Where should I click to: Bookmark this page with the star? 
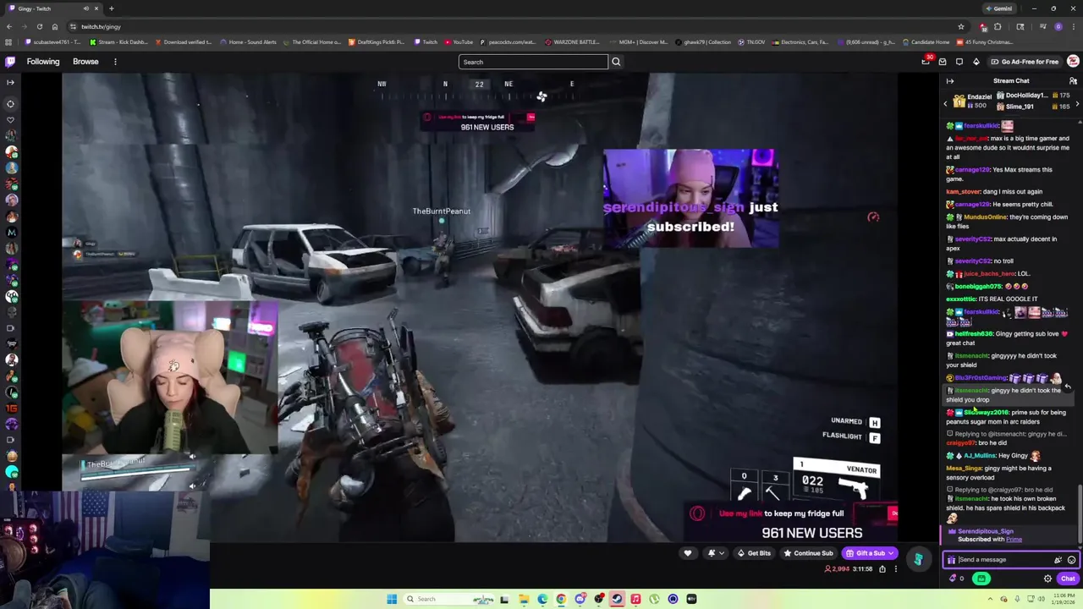pos(961,26)
